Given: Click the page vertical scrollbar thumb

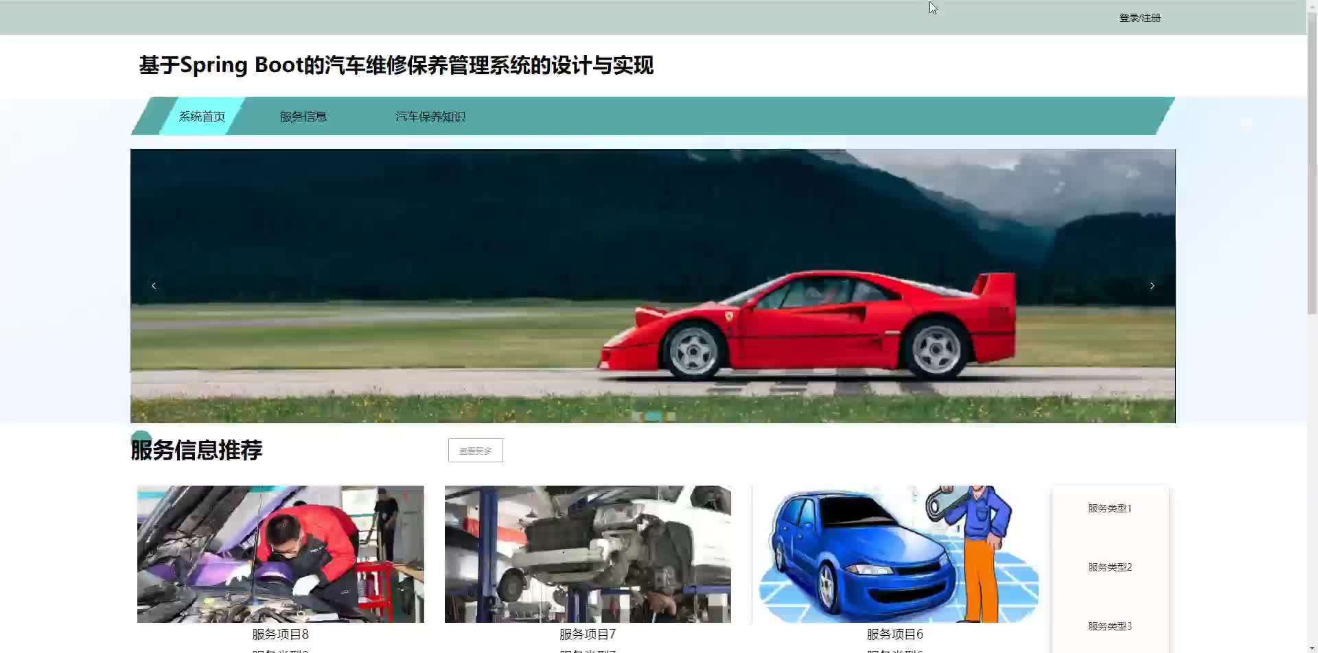Looking at the screenshot, I should click(x=1312, y=165).
